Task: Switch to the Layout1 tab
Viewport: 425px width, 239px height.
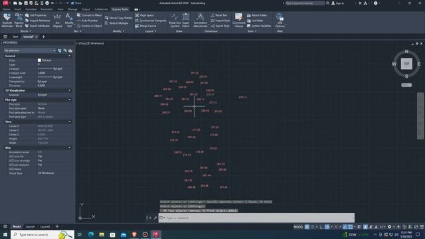Action: [x=30, y=226]
